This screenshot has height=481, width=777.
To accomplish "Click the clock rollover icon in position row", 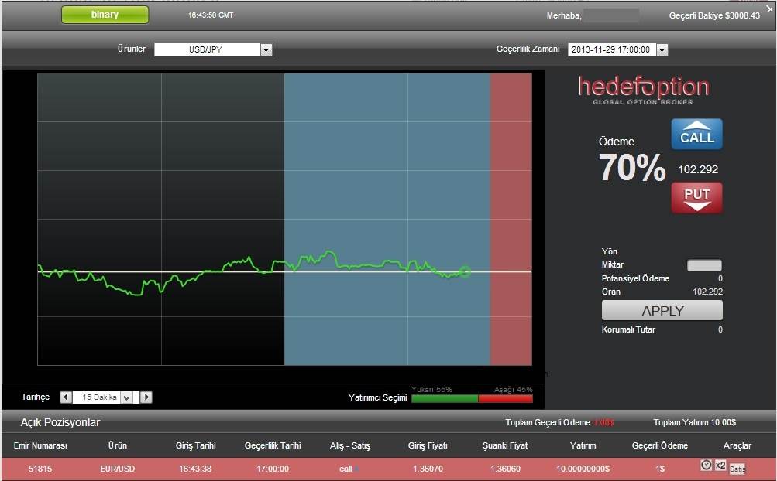I will (707, 465).
